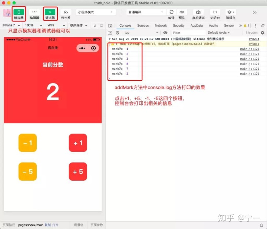The width and height of the screenshot is (267, 229).
Task: Start real device debugging (真机调试)
Action: click(198, 12)
